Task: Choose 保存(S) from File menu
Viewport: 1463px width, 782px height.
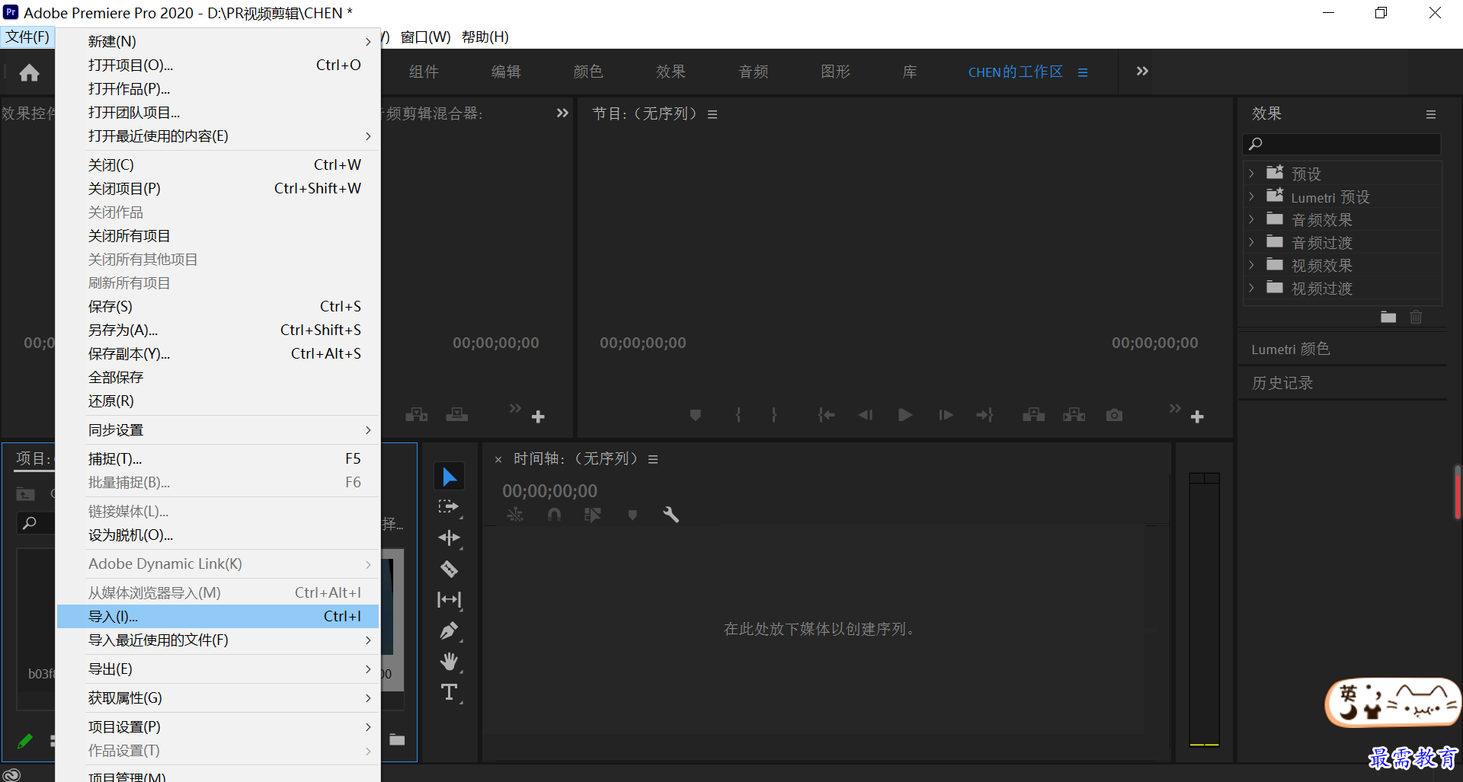Action: point(218,306)
